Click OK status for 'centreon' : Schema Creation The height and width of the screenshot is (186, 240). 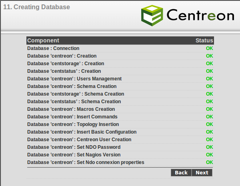pos(209,86)
